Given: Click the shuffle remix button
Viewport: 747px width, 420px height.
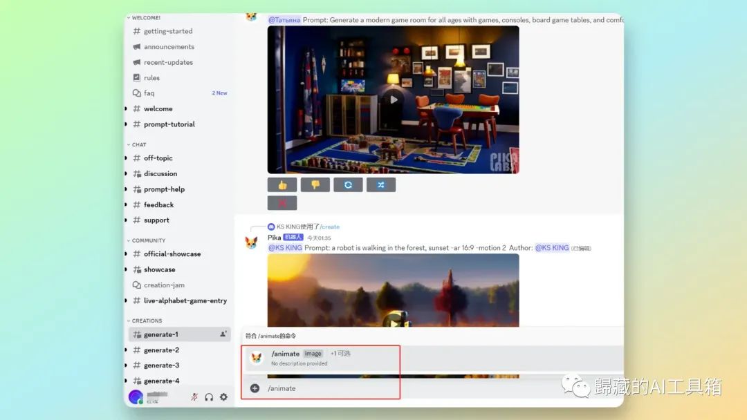Looking at the screenshot, I should [x=380, y=185].
